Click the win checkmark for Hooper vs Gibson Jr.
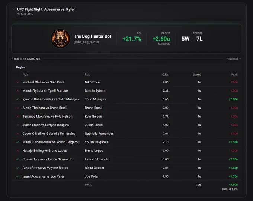 click(18, 159)
